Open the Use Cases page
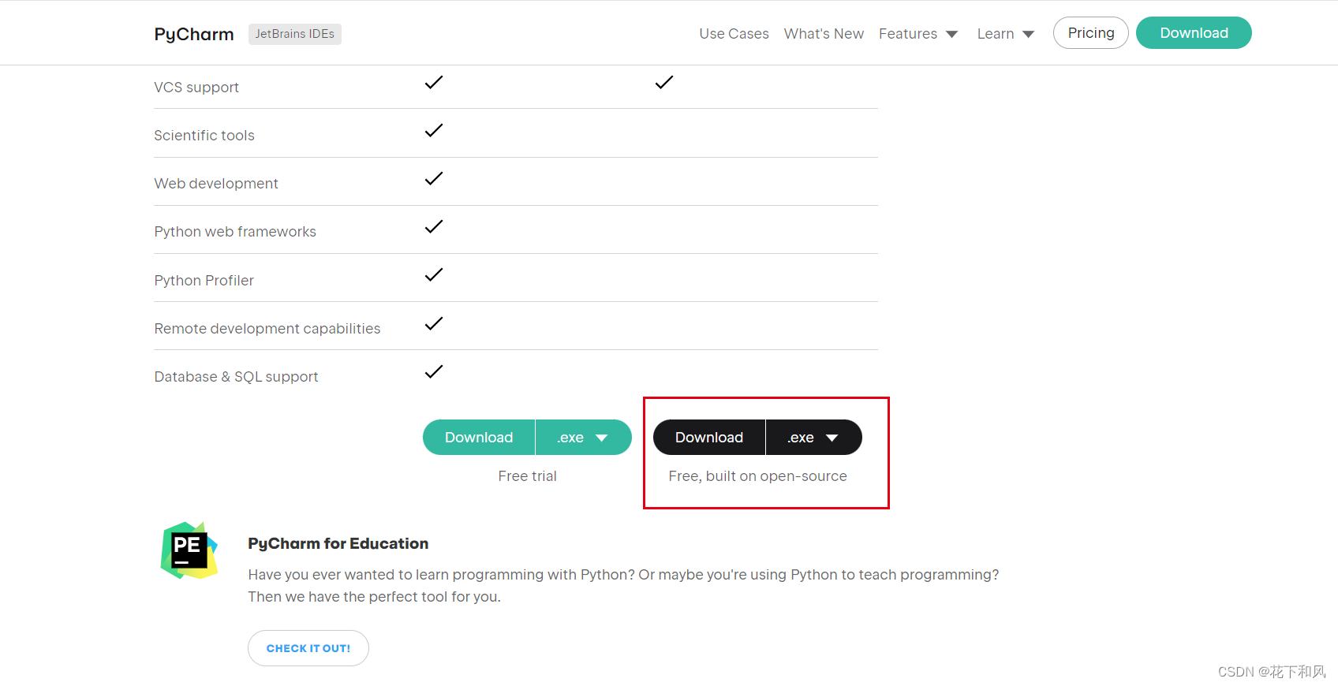The width and height of the screenshot is (1338, 686). pyautogui.click(x=734, y=34)
